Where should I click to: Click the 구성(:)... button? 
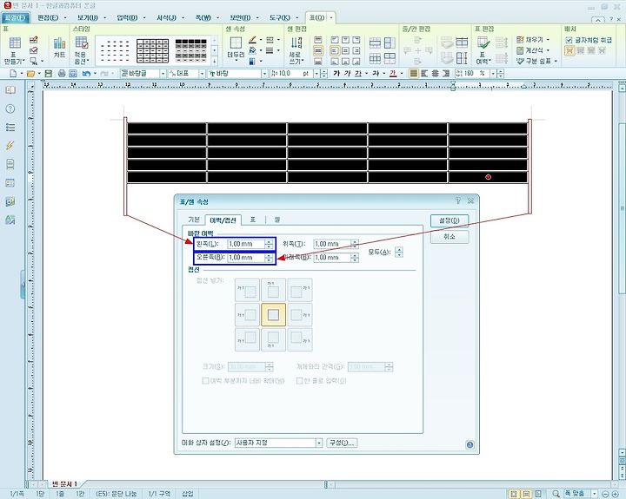click(x=343, y=443)
